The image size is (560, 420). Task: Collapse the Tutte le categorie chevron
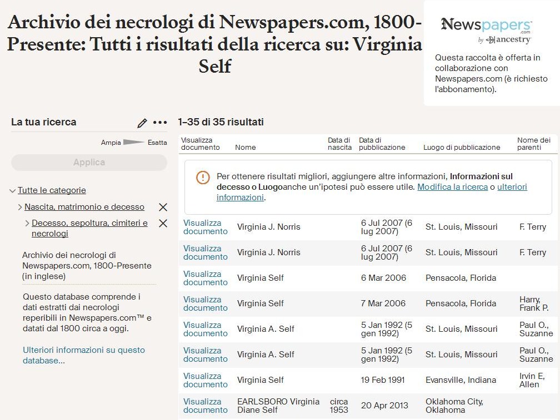[12, 191]
